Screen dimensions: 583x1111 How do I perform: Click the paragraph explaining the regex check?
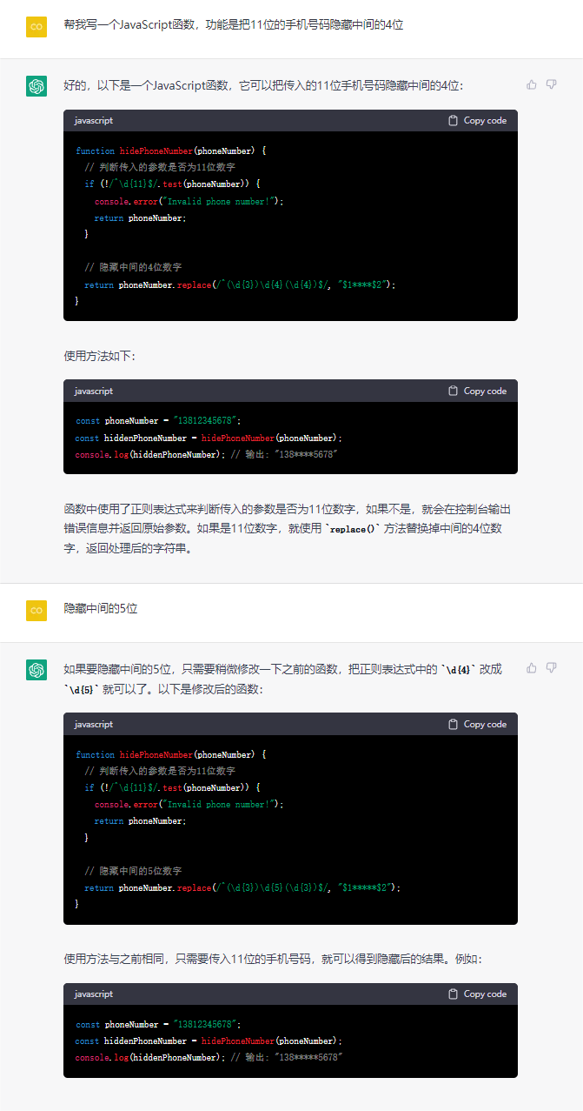tap(288, 529)
